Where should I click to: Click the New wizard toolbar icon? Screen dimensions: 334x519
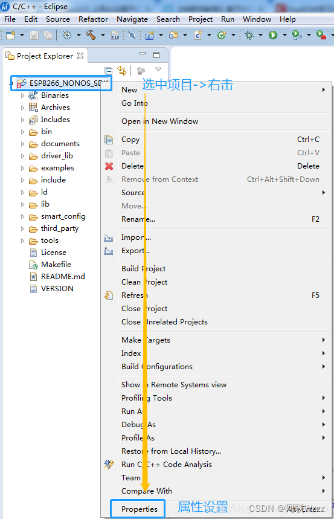(10, 35)
